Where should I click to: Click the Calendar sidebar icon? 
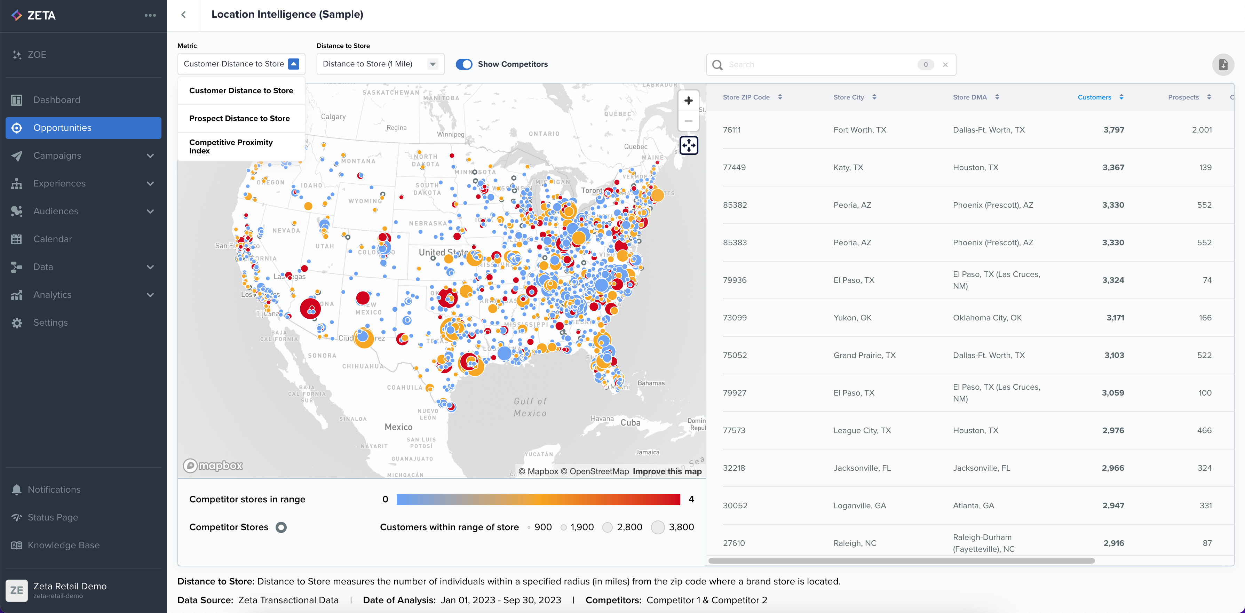click(17, 239)
